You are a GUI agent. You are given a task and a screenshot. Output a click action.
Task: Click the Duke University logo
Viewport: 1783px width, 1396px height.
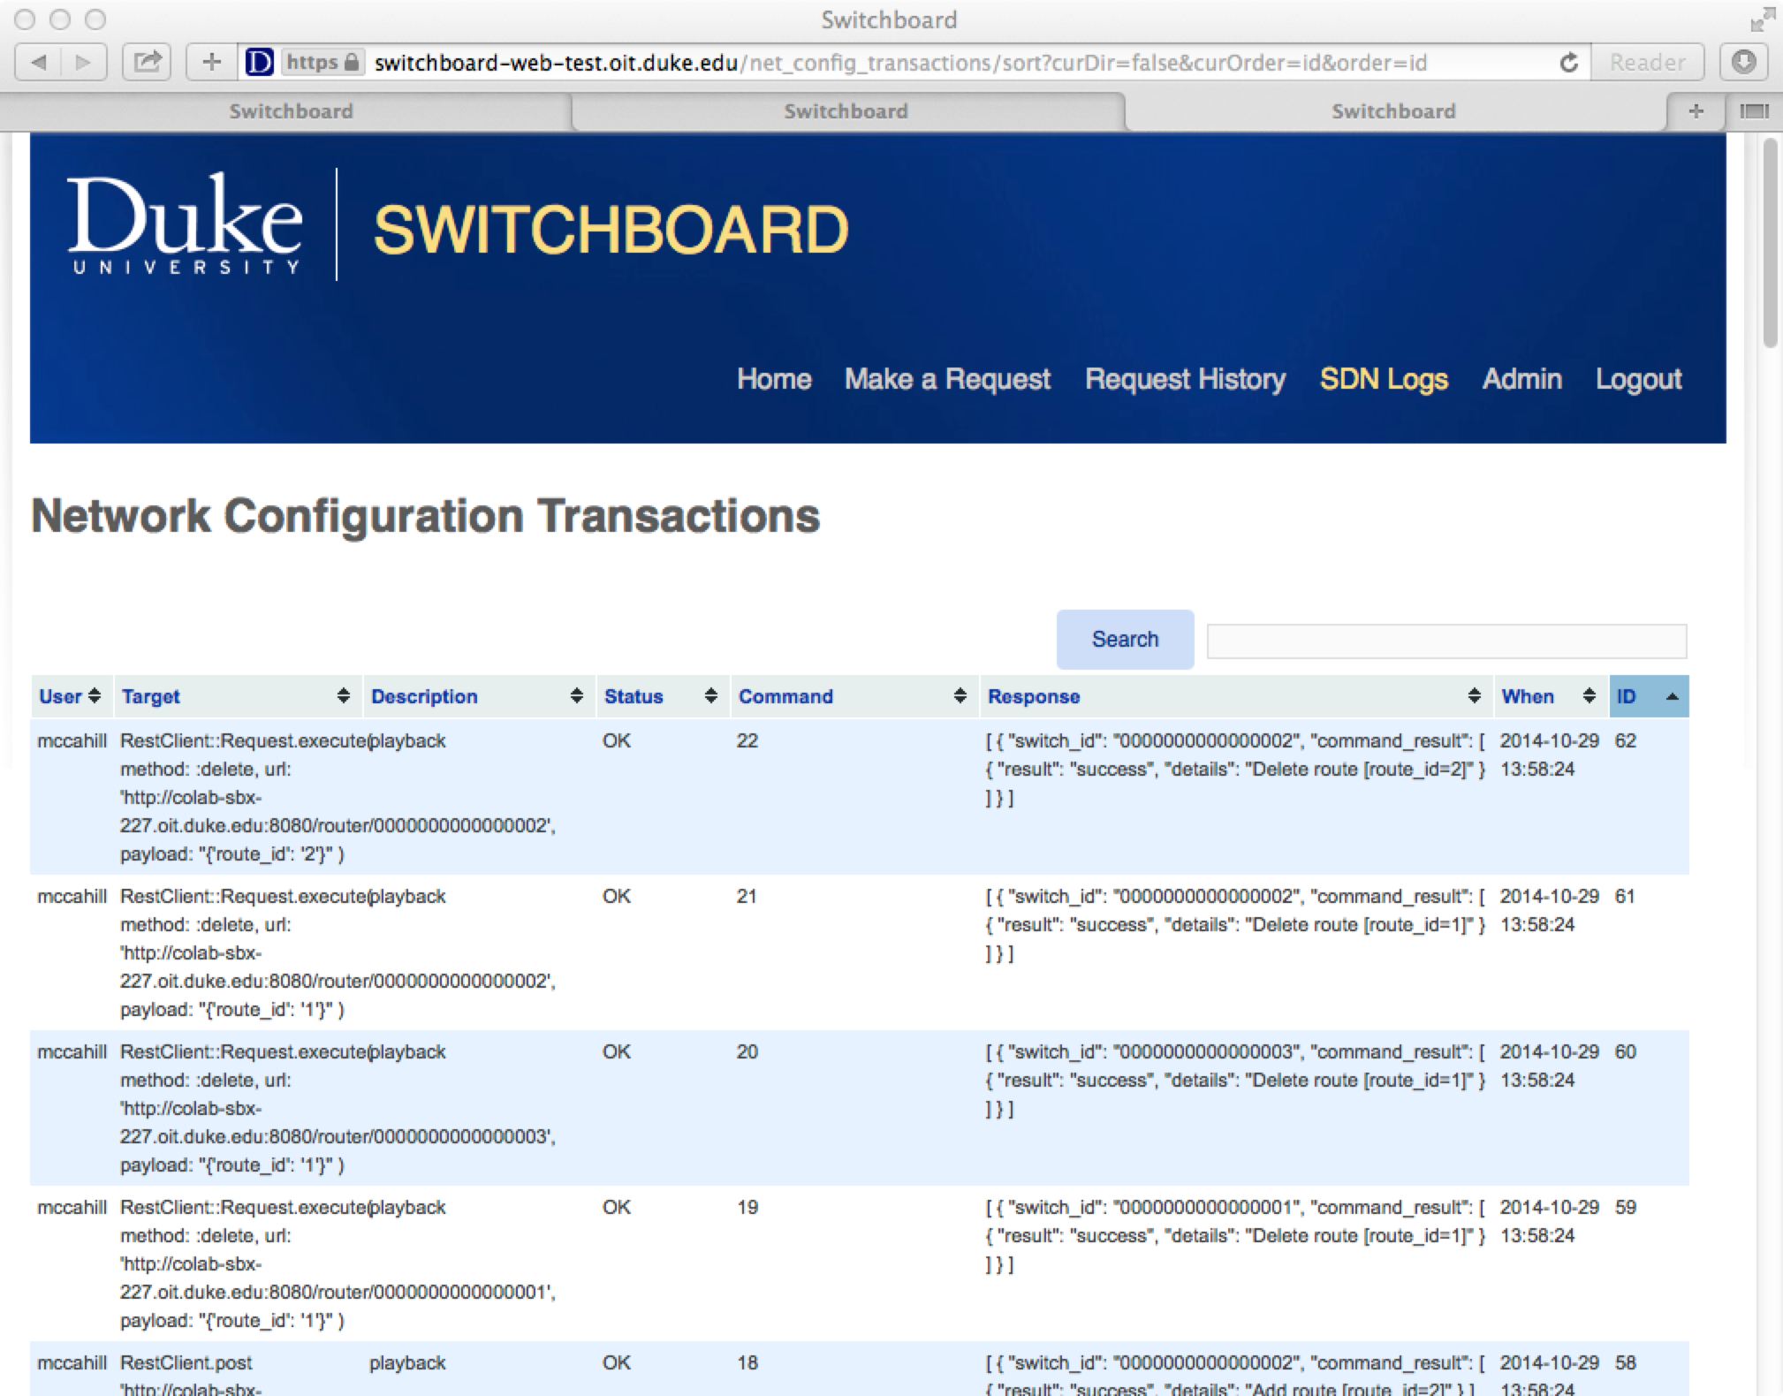[x=185, y=224]
